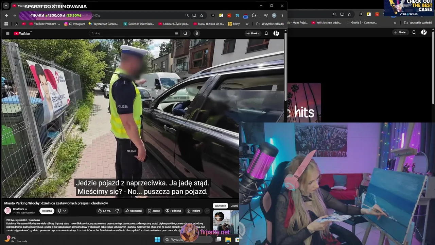435x245 pixels.
Task: Open the Natsu rozlicza się ze... bookmark
Action: point(209,24)
